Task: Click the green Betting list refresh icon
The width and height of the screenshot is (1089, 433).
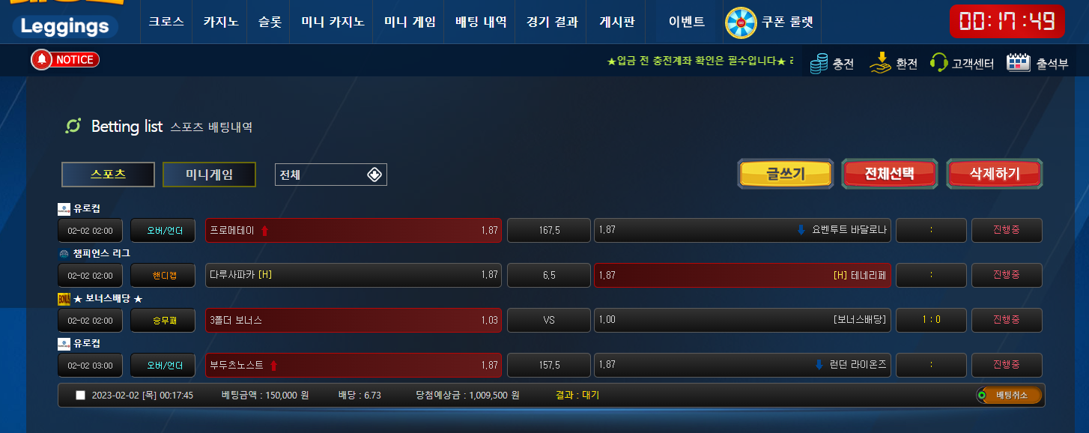Action: 73,126
